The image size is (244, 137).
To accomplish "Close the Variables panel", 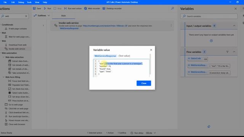I will pyautogui.click(x=236, y=9).
